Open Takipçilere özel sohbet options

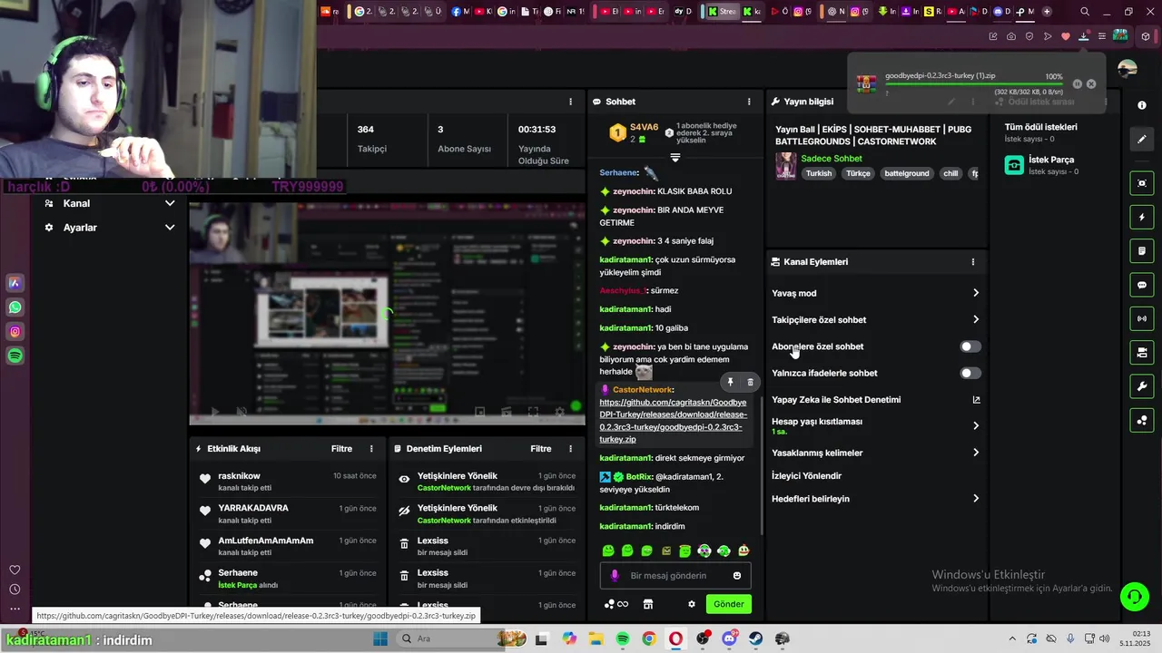(x=875, y=319)
